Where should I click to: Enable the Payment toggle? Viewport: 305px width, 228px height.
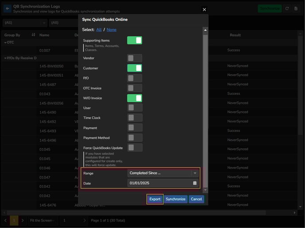coord(135,128)
